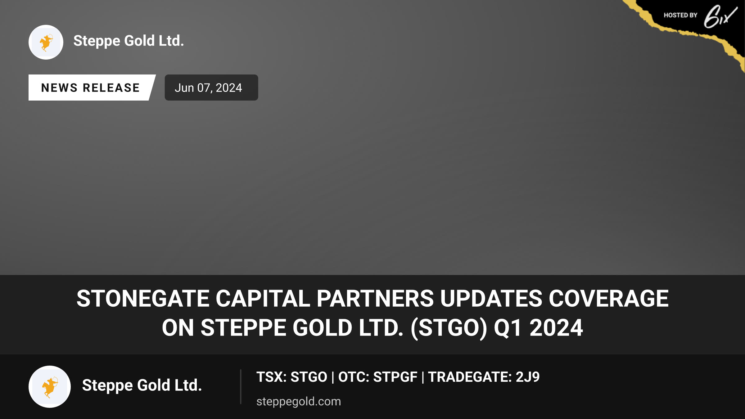Click the TRADEGATE: 2J9 ticker symbol
The image size is (745, 419).
(484, 377)
